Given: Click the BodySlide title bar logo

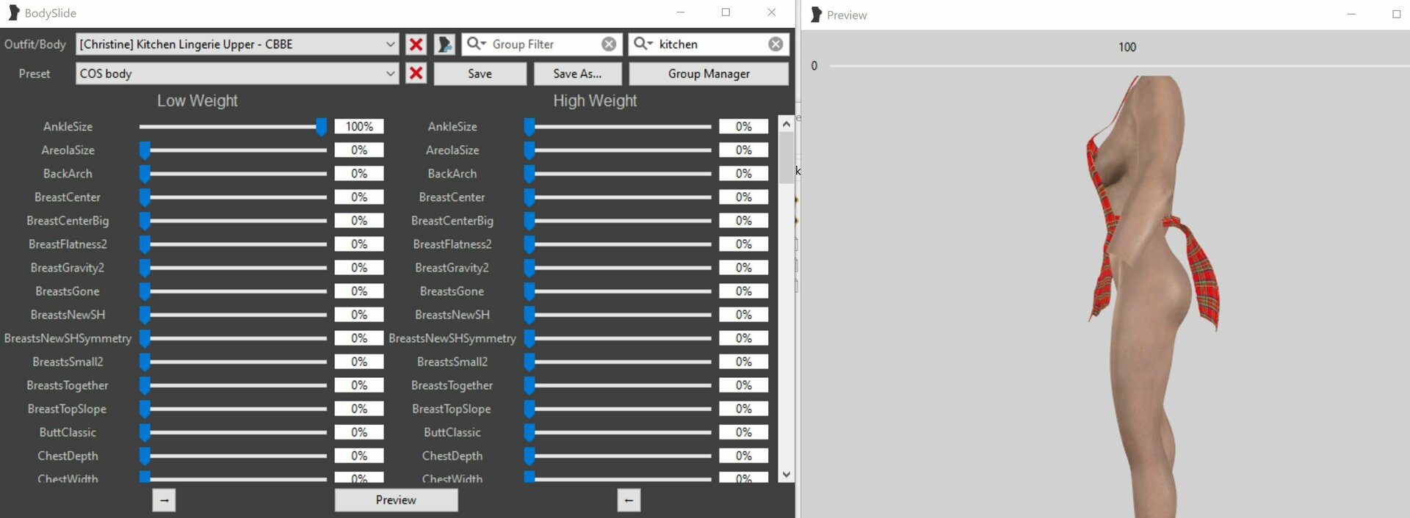Looking at the screenshot, I should (13, 12).
